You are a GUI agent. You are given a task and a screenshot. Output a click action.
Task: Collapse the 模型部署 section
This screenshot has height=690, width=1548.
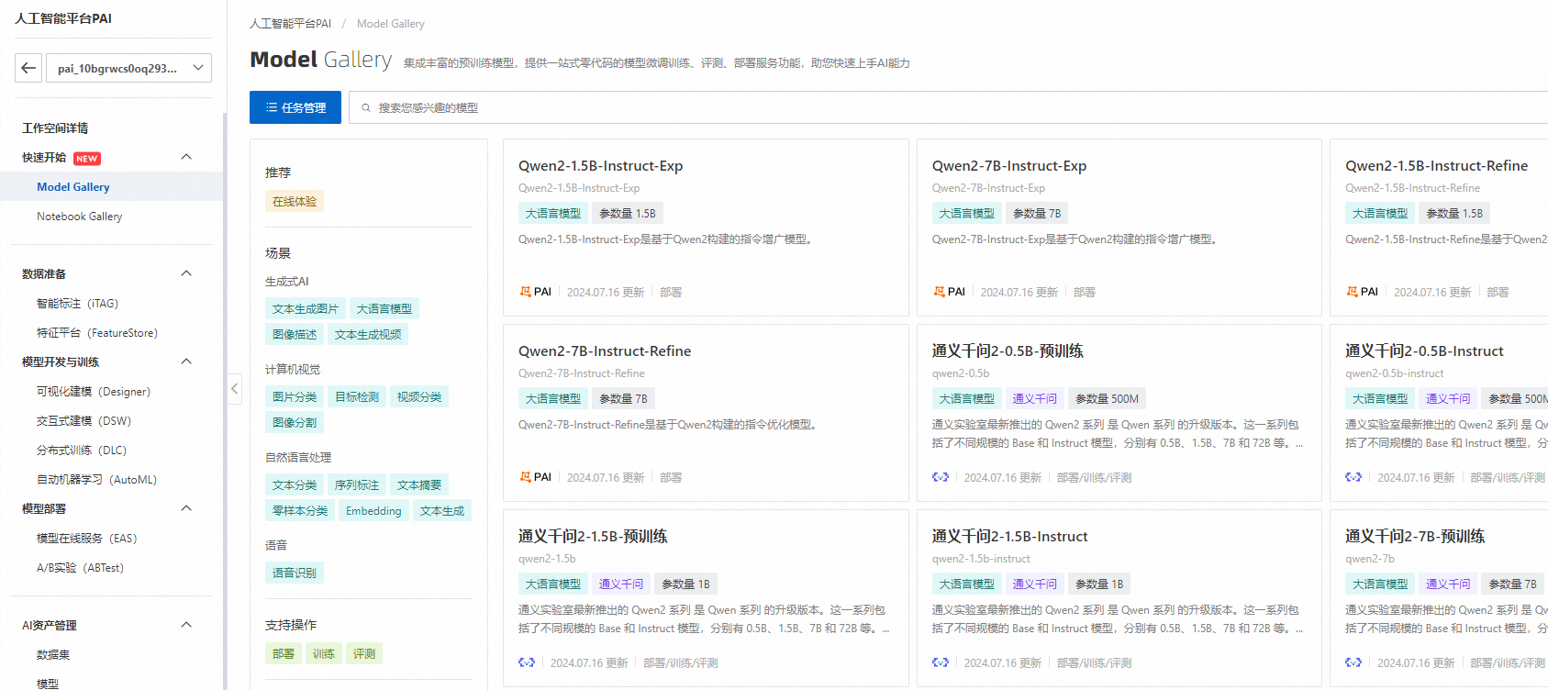tap(186, 508)
